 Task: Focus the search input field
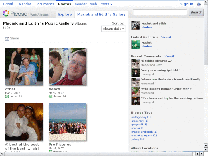(x=160, y=13)
